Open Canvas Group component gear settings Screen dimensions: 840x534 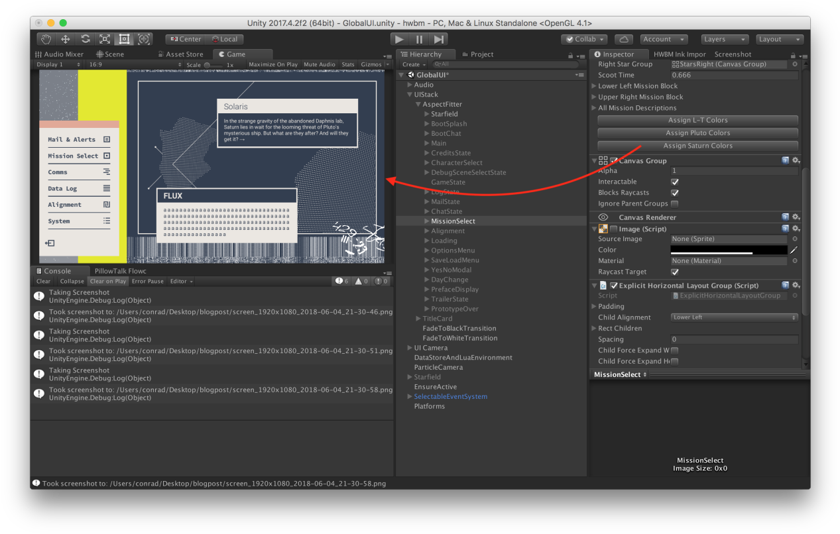pos(796,160)
